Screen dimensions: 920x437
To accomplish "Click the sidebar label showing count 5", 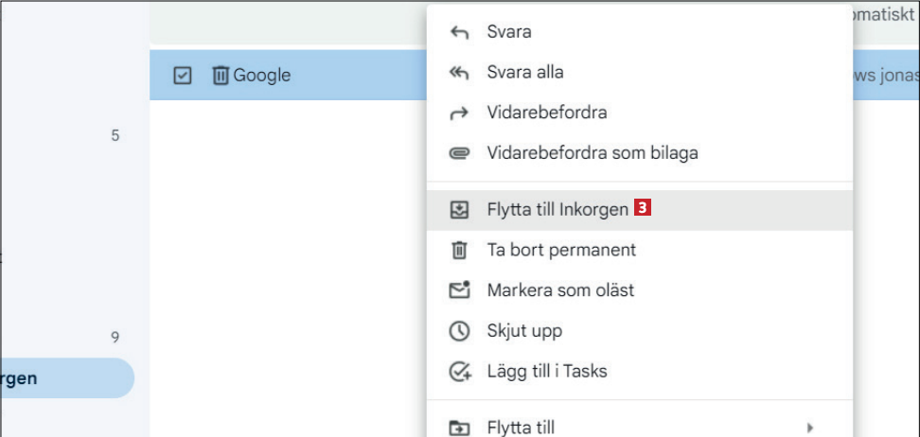I will 115,136.
